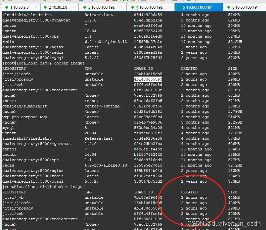The height and width of the screenshot is (230, 266).
Task: Click the 521MB size value
Action: click(x=234, y=128)
